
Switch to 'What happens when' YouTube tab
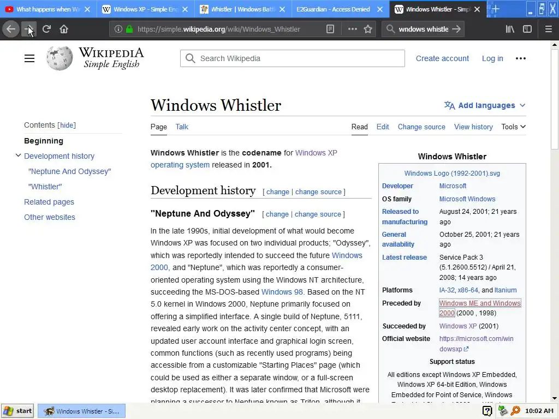[x=49, y=9]
